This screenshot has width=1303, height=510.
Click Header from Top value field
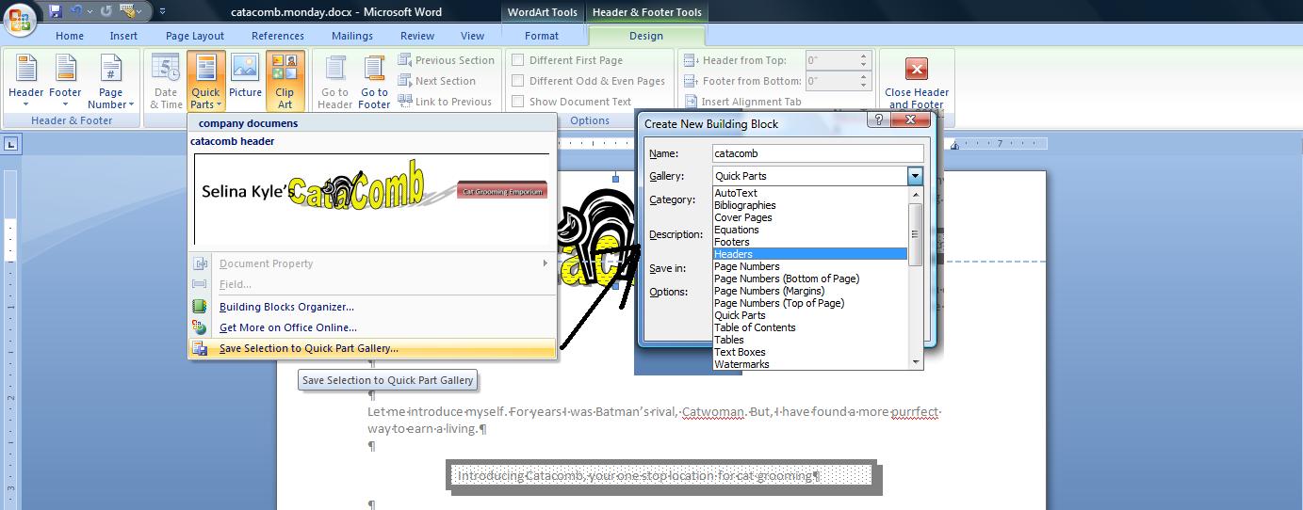pos(831,60)
